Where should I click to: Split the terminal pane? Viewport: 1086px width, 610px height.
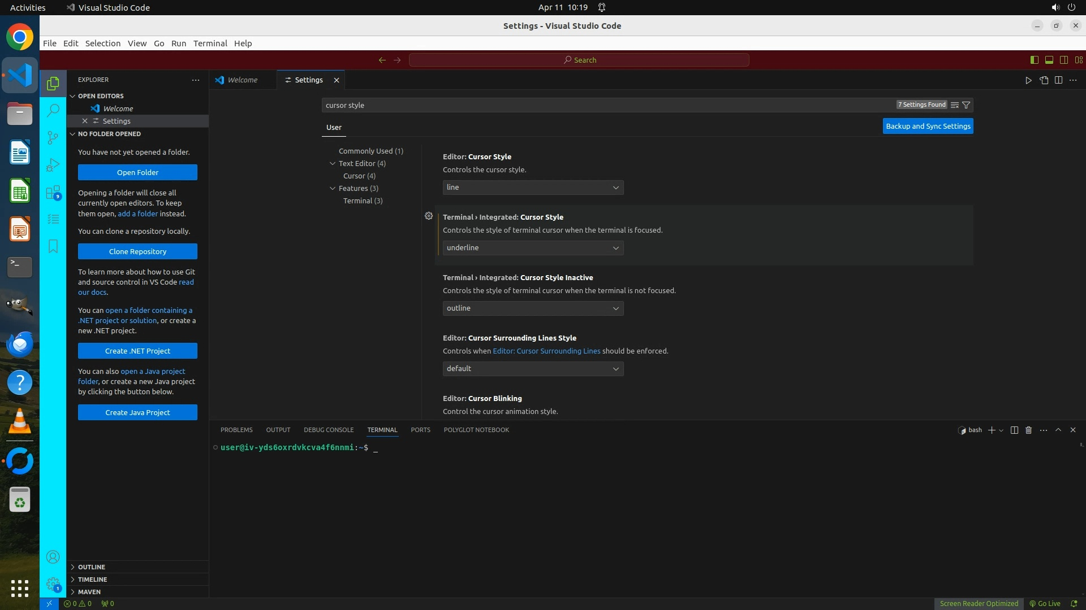[1014, 430]
